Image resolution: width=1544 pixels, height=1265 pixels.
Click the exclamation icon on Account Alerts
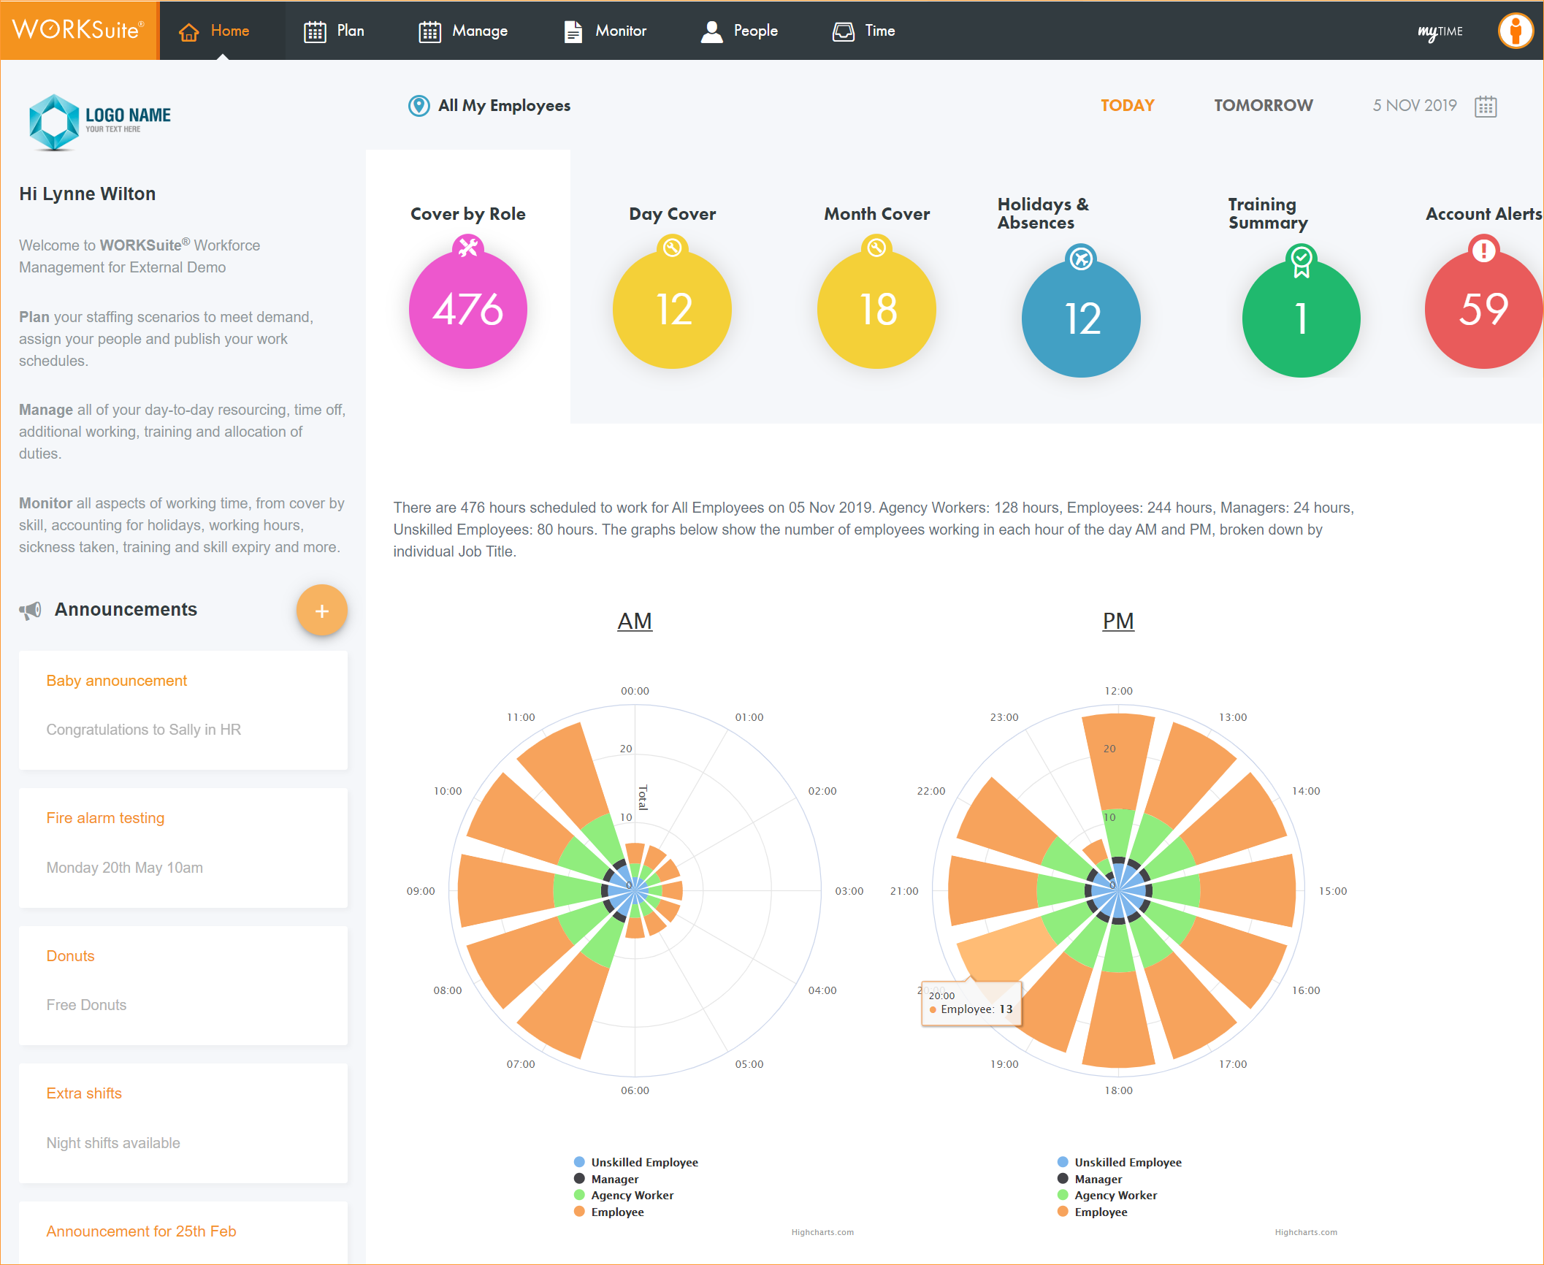(x=1483, y=250)
